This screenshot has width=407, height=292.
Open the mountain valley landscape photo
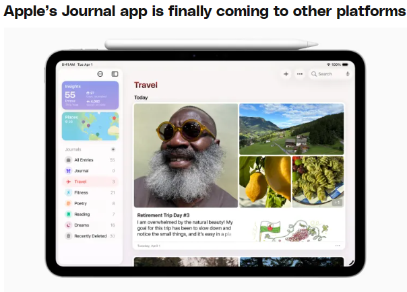point(292,129)
